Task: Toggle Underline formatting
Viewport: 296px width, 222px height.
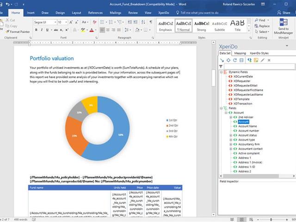Action: pyautogui.click(x=47, y=30)
